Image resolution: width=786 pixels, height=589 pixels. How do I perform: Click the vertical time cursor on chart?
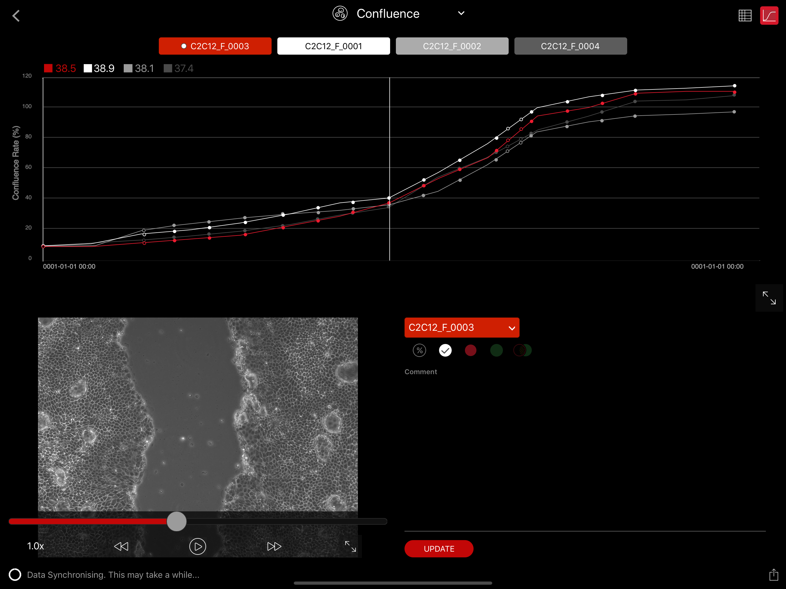point(390,169)
